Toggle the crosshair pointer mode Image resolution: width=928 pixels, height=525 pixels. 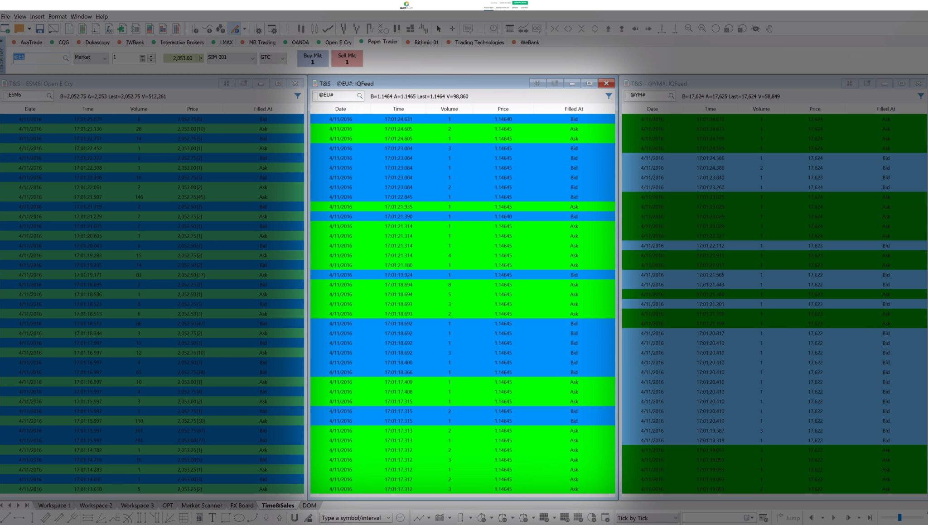click(x=451, y=29)
